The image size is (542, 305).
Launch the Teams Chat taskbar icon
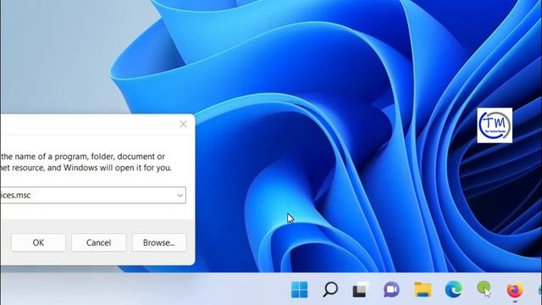pos(391,290)
